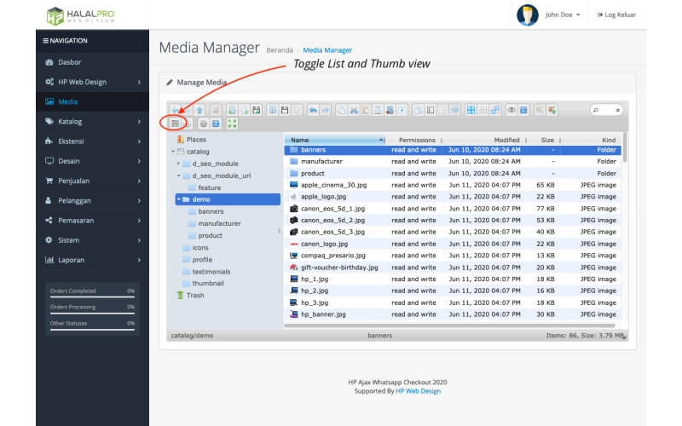Collapse the demo tree folder
682x426 pixels.
179,199
